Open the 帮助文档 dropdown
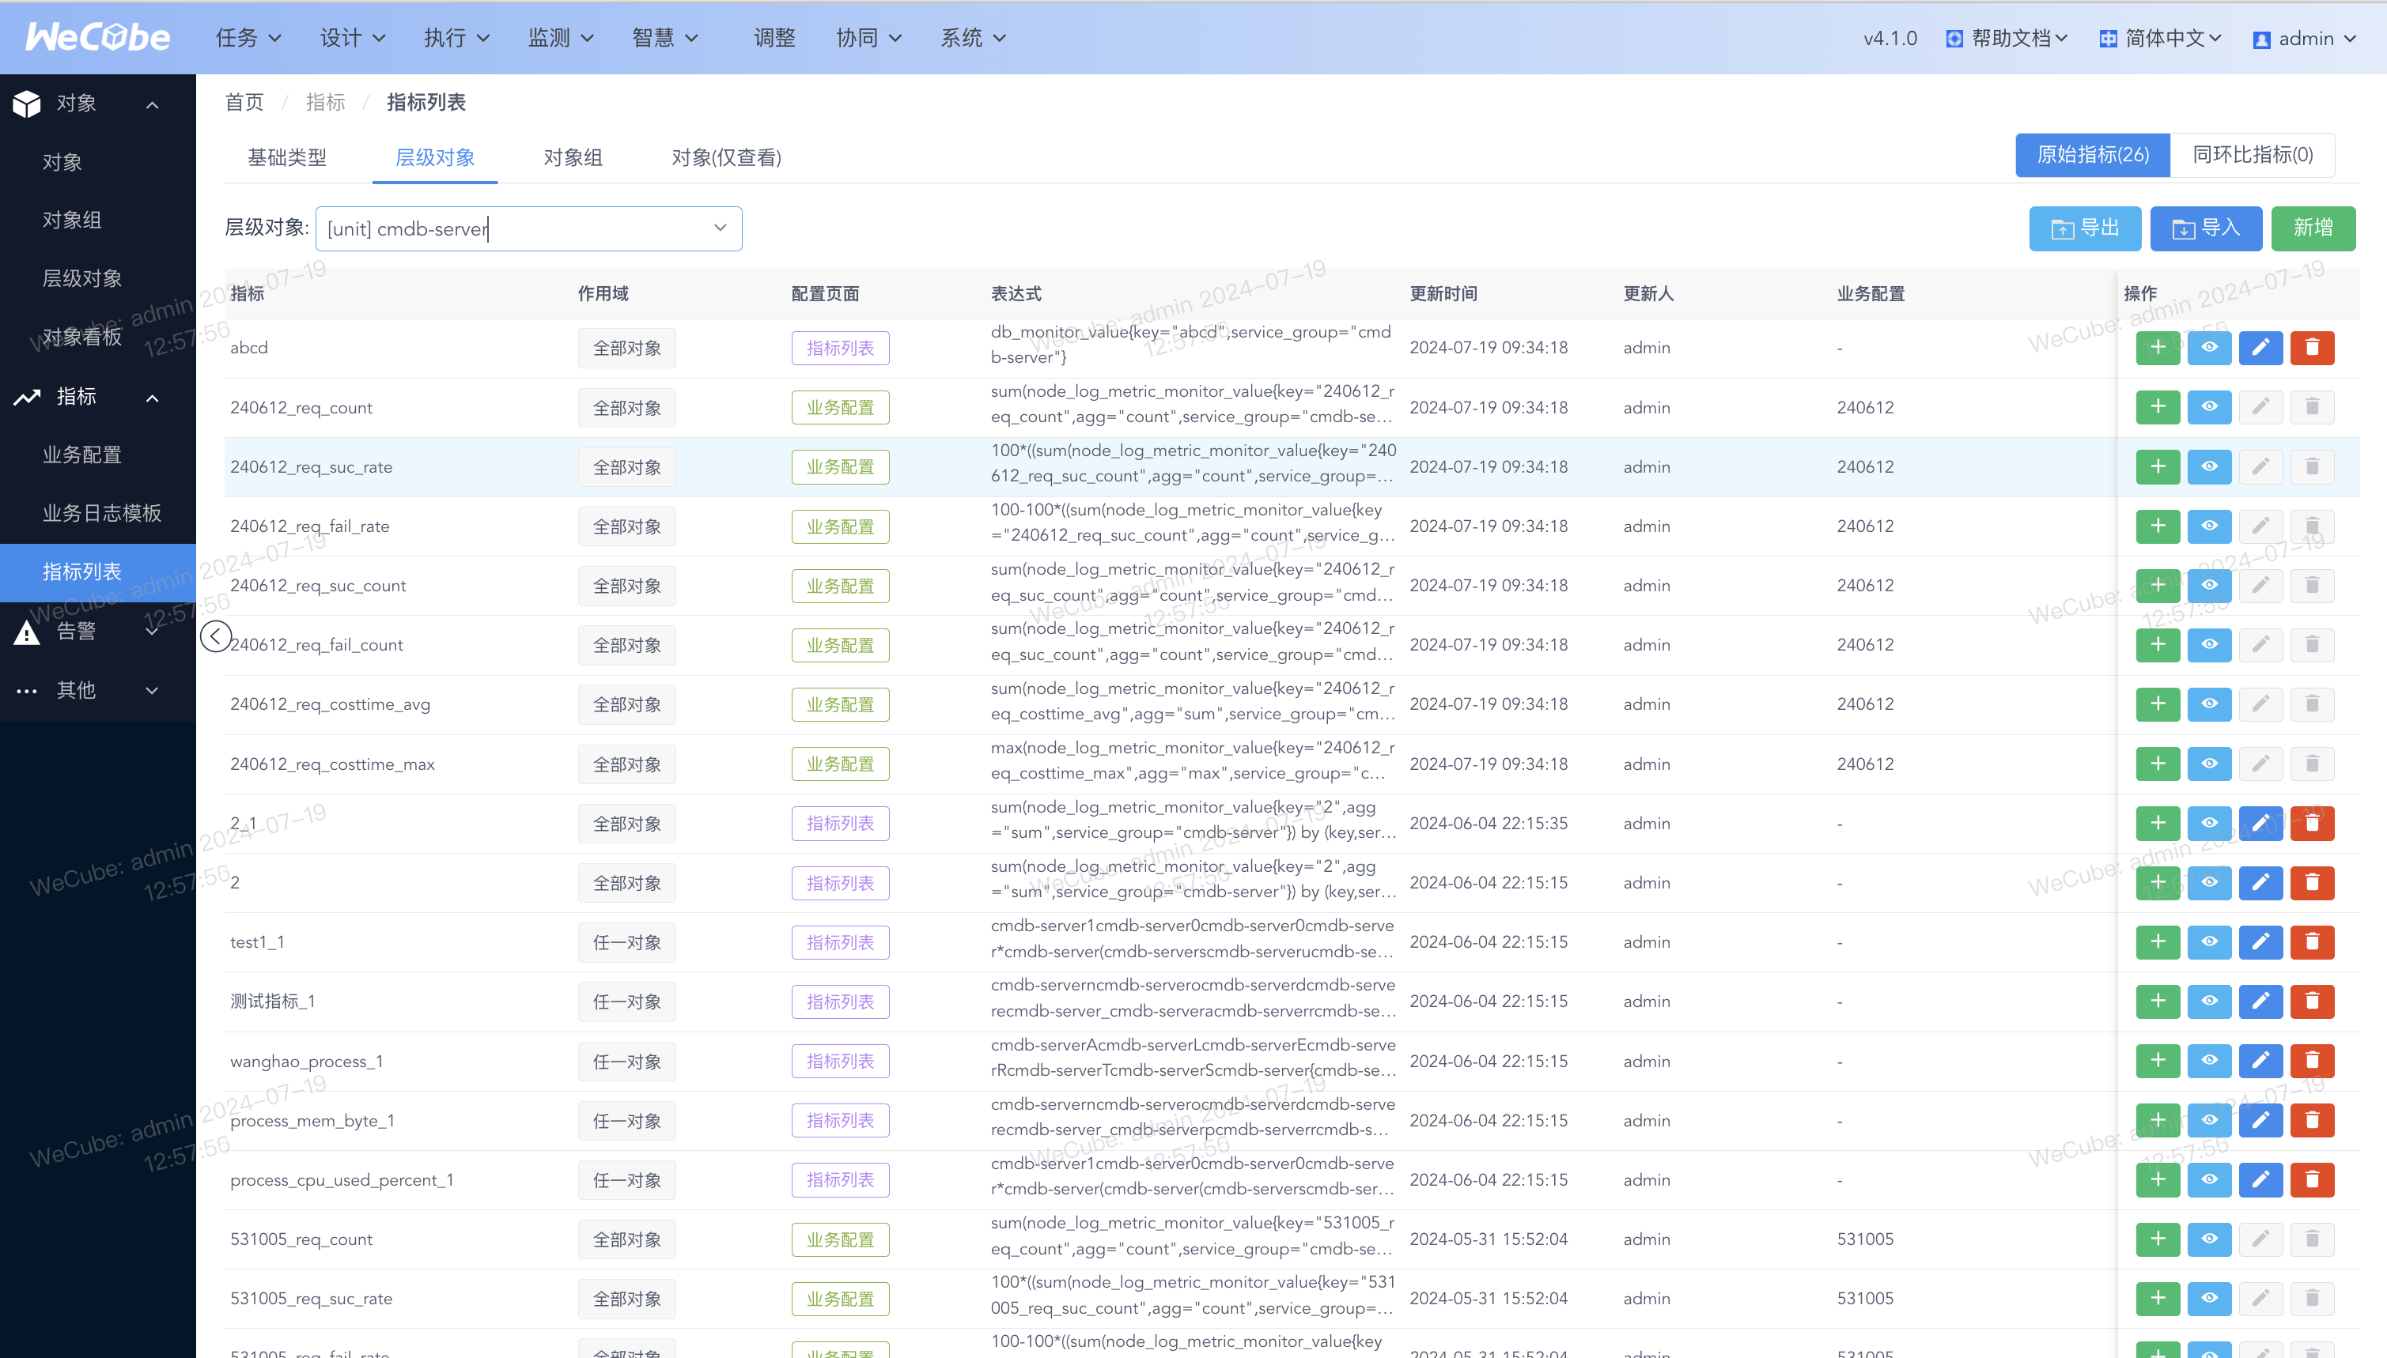The height and width of the screenshot is (1358, 2387). point(2007,38)
